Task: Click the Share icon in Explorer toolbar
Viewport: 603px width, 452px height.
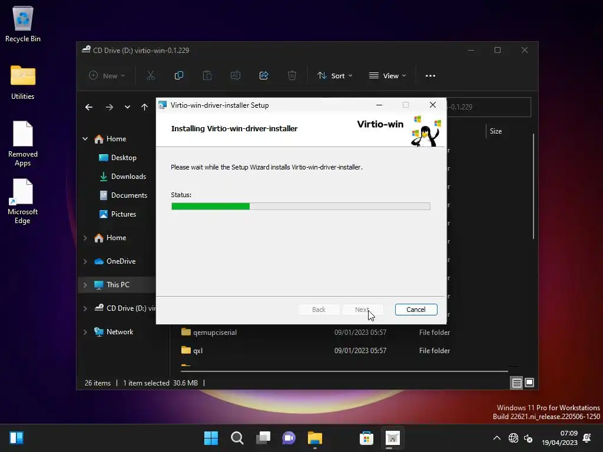Action: [264, 76]
